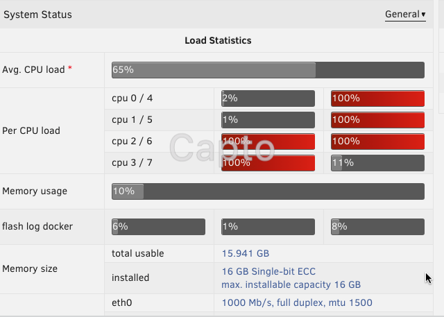The height and width of the screenshot is (317, 444).
Task: Click the 10% Memory usage bar
Action: 268,191
